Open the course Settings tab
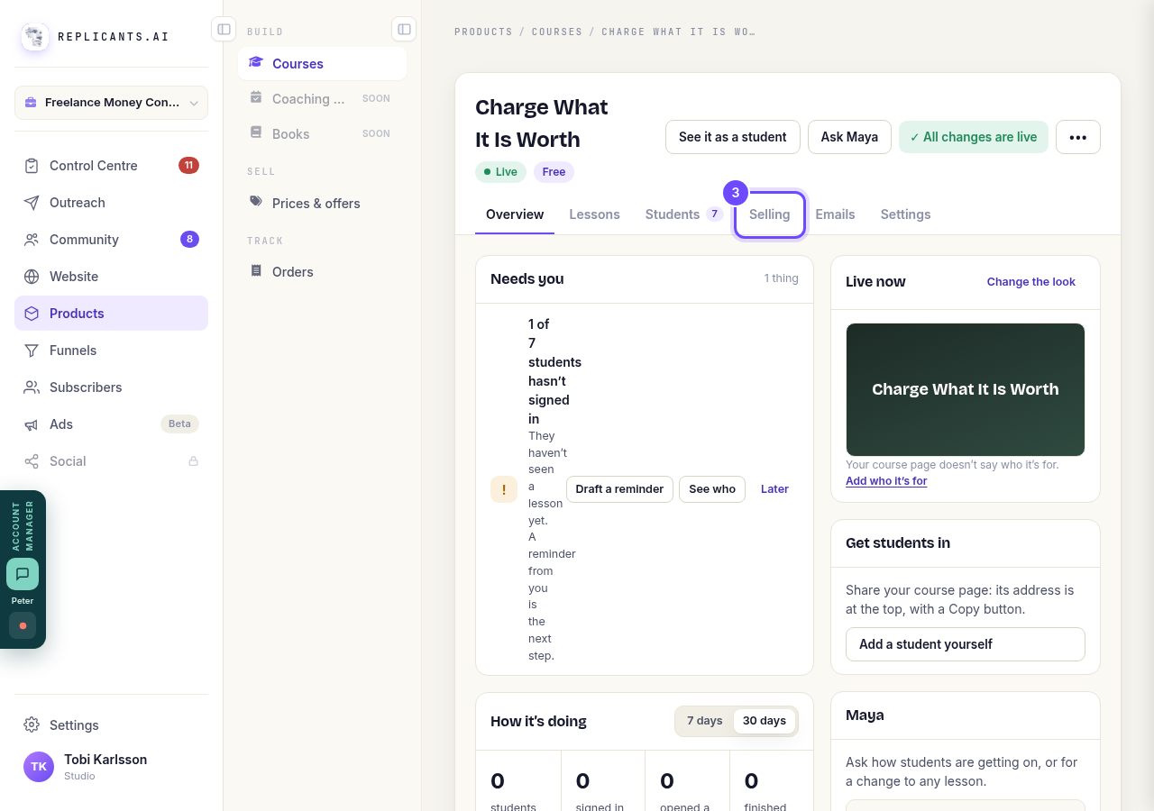The image size is (1154, 811). pyautogui.click(x=906, y=214)
